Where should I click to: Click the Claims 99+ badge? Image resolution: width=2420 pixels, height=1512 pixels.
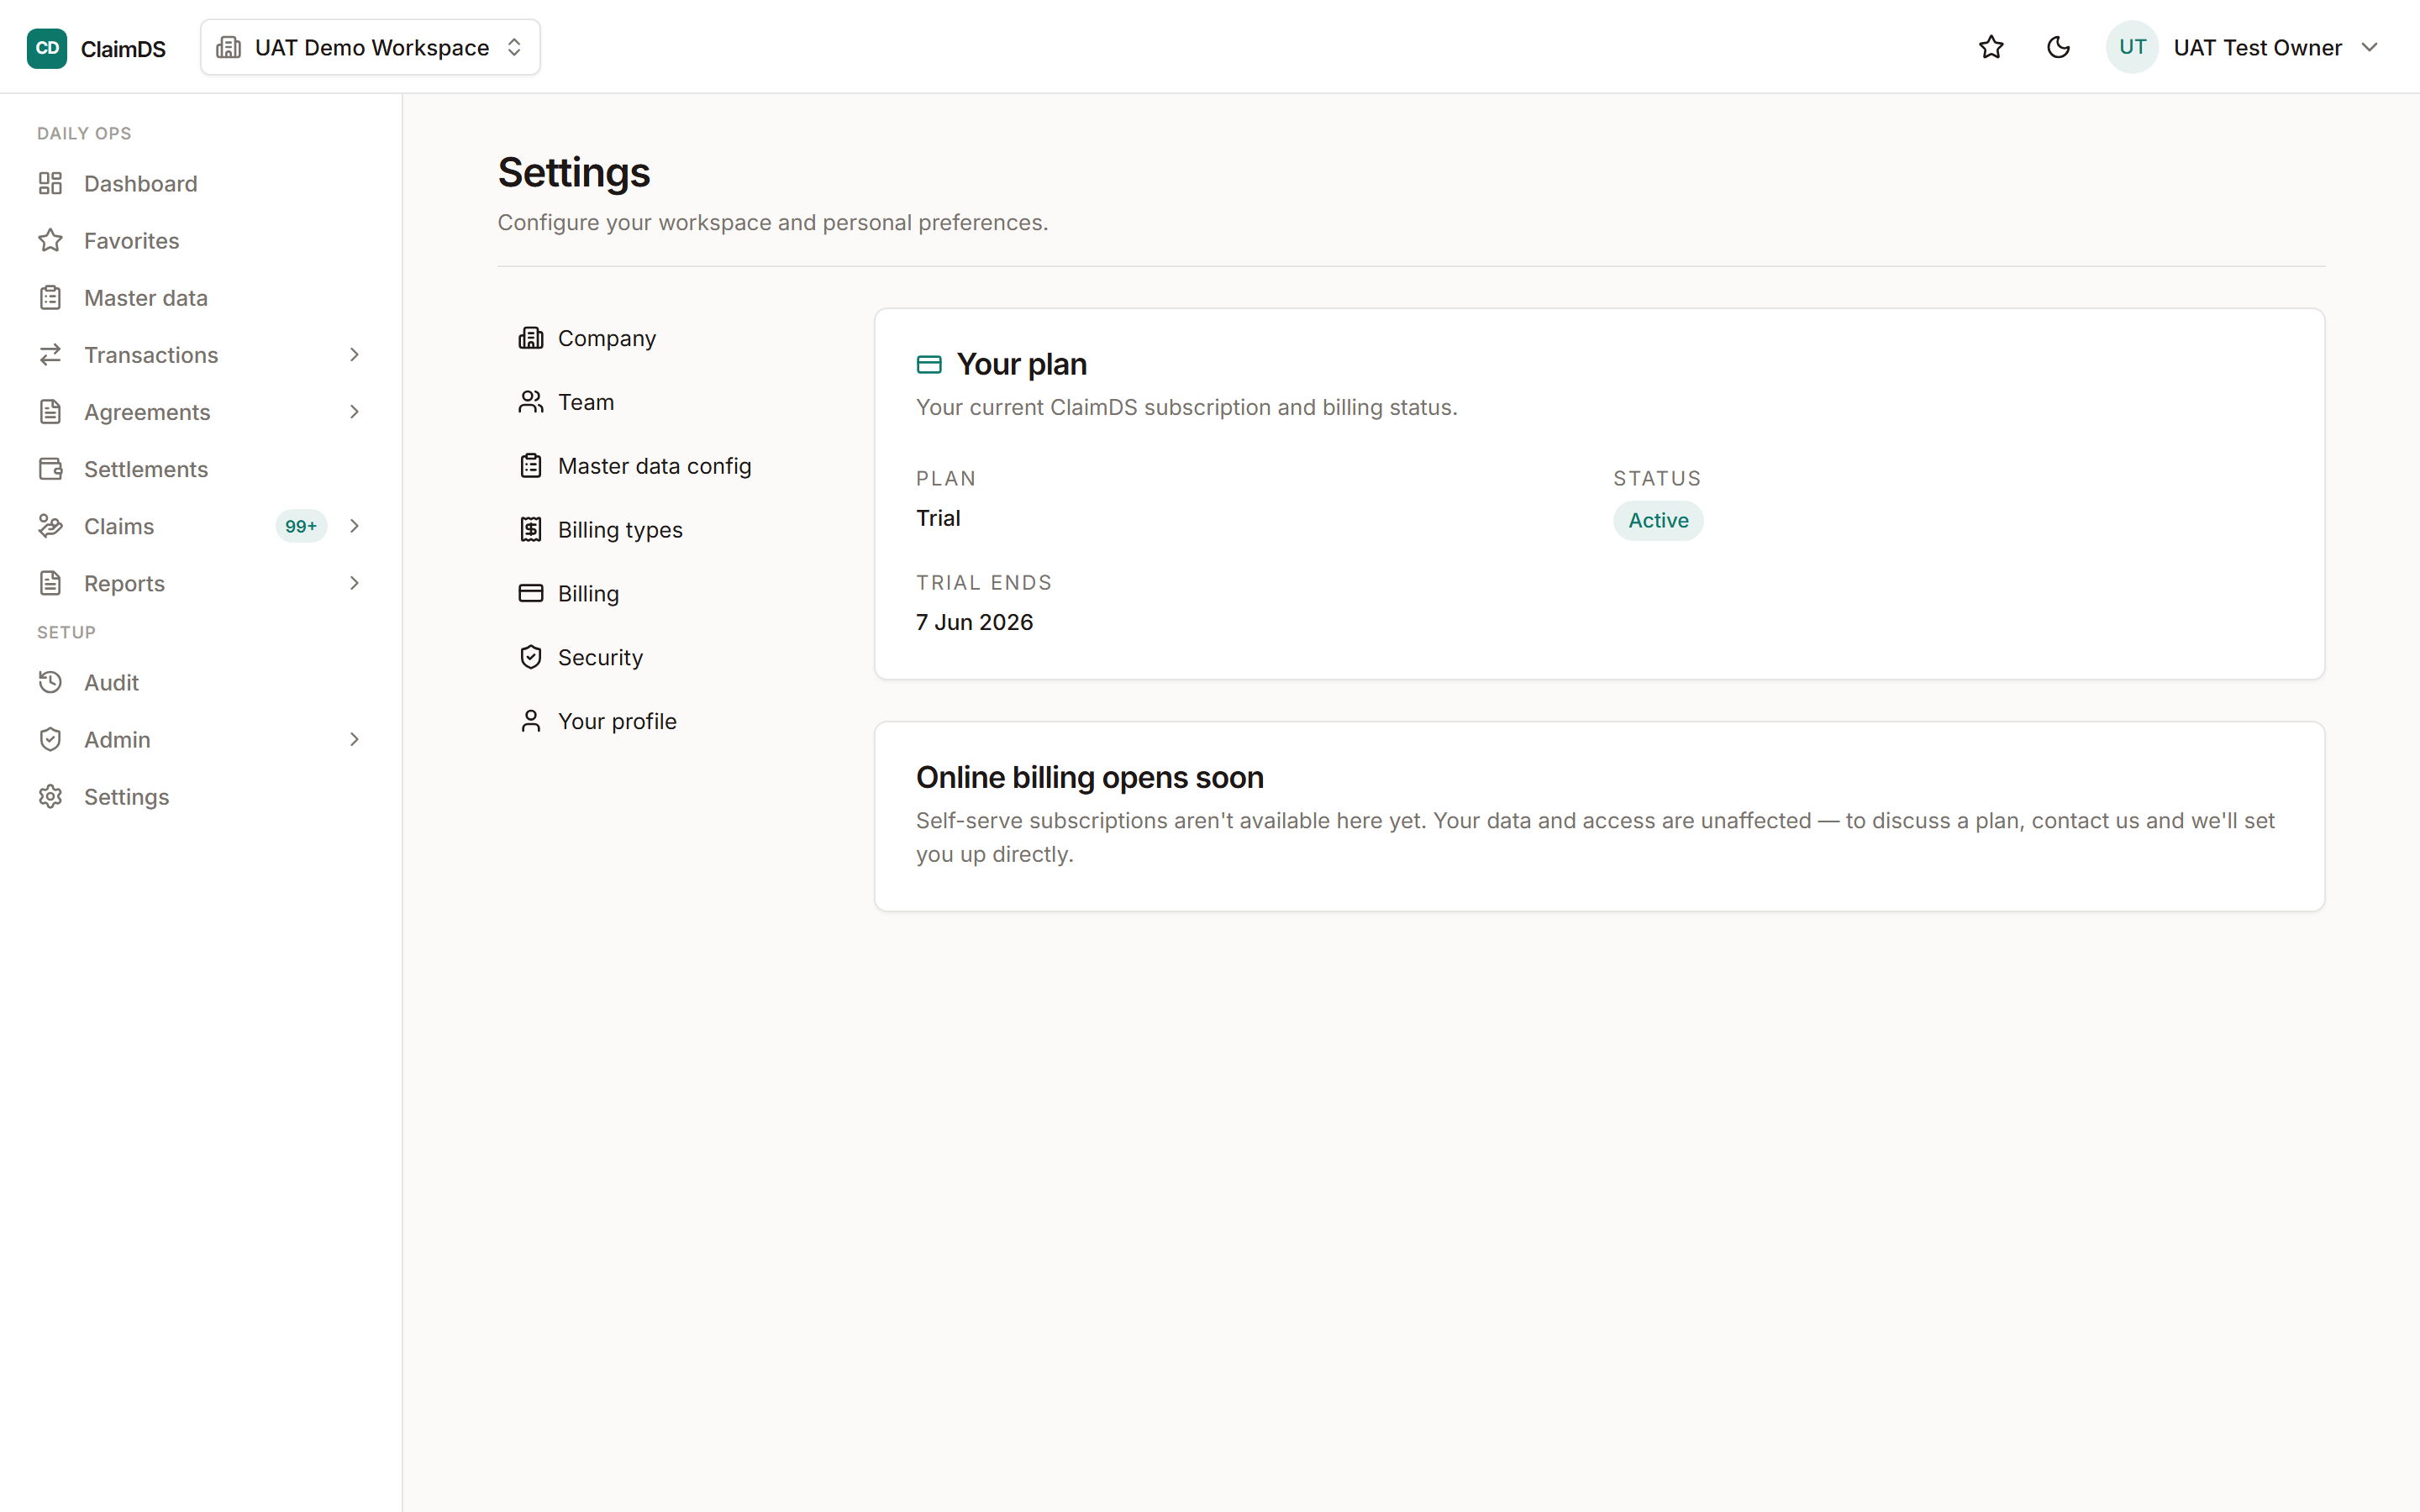coord(301,526)
